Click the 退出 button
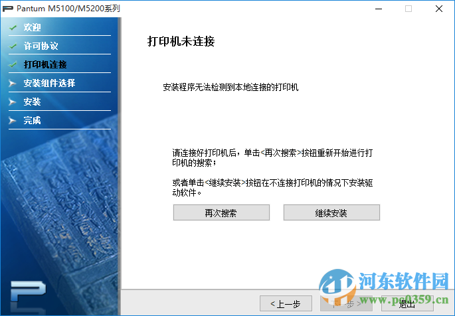455x316 pixels. pos(407,303)
